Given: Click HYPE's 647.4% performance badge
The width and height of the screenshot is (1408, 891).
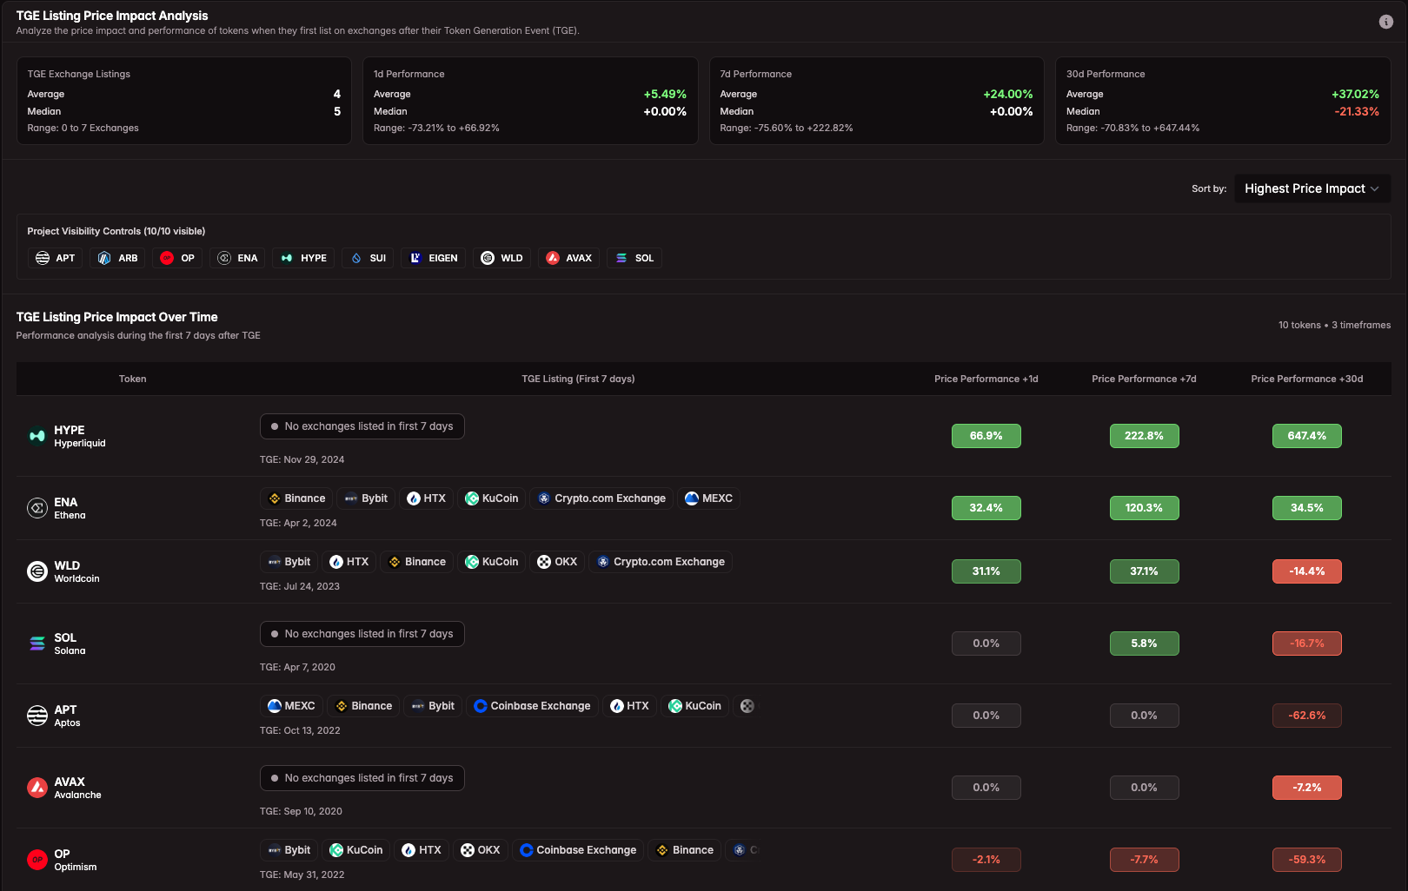Looking at the screenshot, I should [x=1306, y=435].
